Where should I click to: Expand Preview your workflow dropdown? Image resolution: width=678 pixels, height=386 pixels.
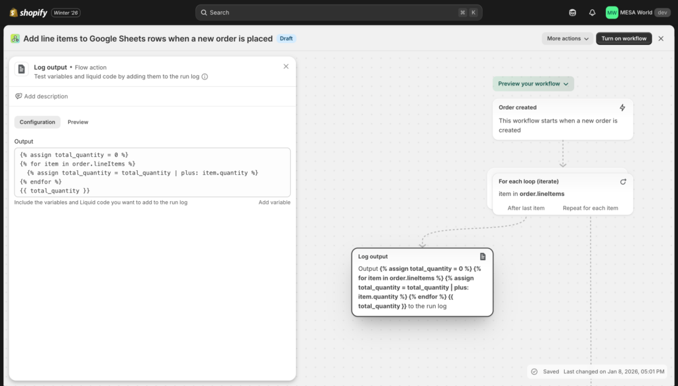(x=533, y=83)
